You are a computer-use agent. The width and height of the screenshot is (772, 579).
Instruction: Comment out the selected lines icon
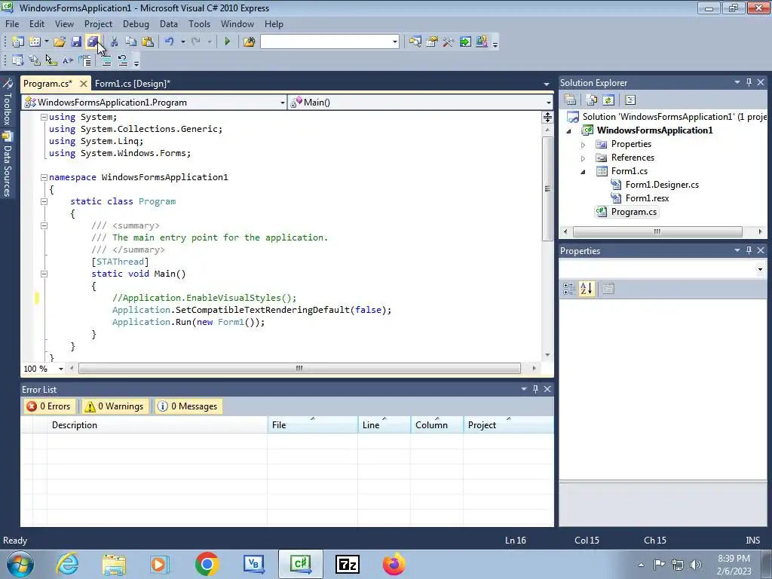(x=106, y=60)
